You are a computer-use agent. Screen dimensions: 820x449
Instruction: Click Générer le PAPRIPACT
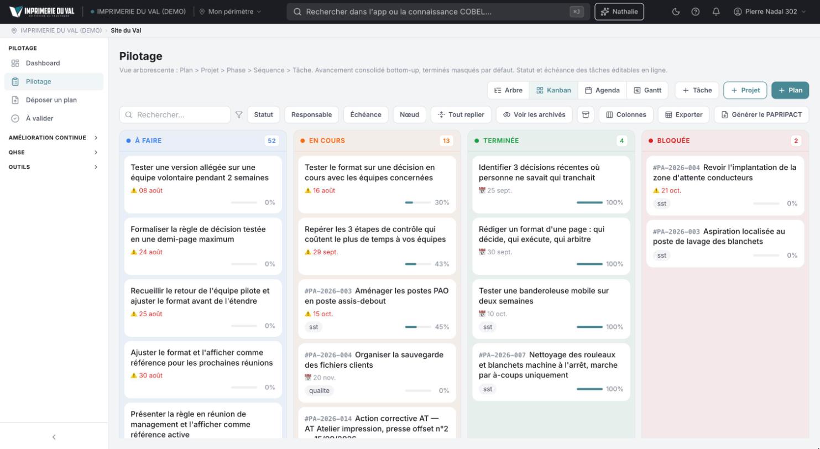[x=761, y=114]
